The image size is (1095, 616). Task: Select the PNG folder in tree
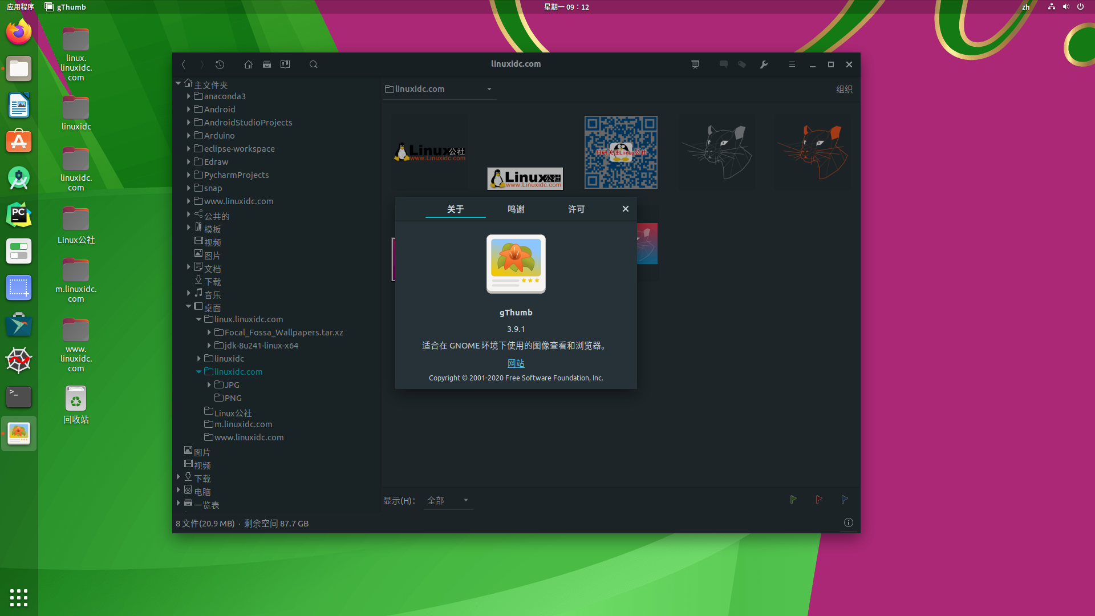coord(228,398)
